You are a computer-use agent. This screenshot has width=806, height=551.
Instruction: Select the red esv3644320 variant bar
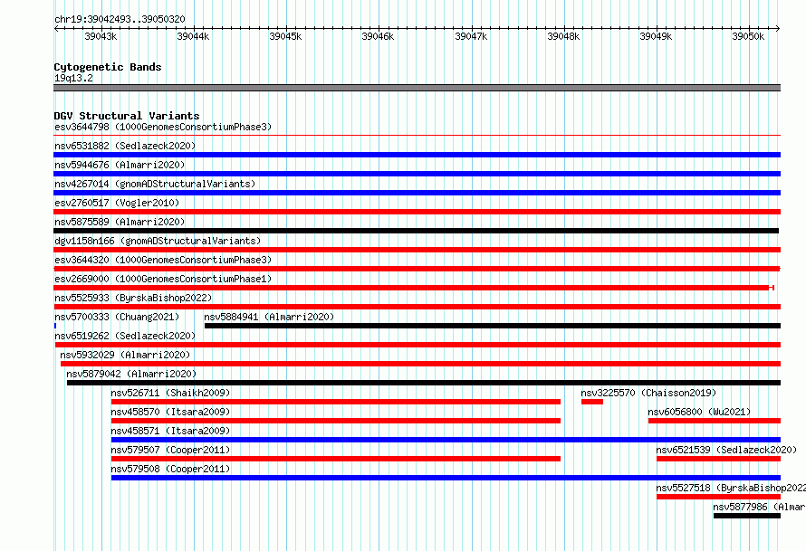pyautogui.click(x=417, y=269)
